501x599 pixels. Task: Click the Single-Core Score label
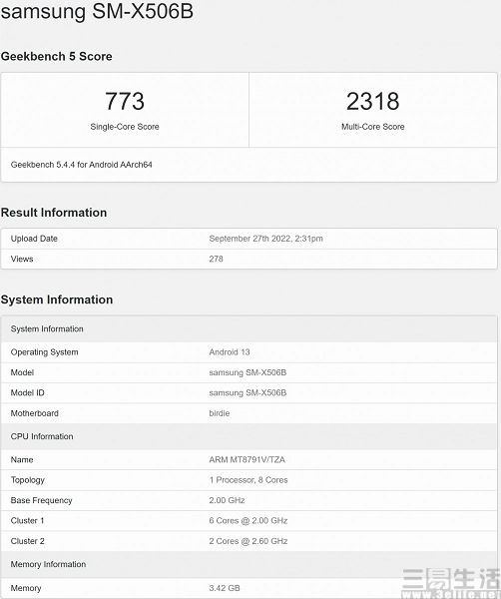pos(125,127)
